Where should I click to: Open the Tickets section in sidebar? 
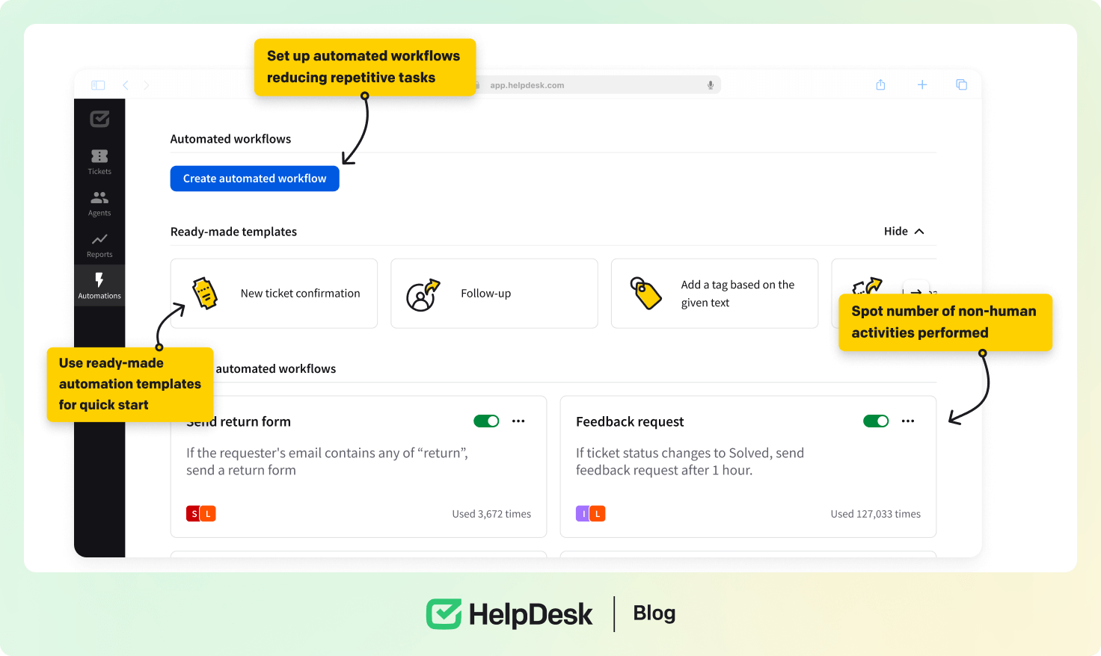pos(99,161)
